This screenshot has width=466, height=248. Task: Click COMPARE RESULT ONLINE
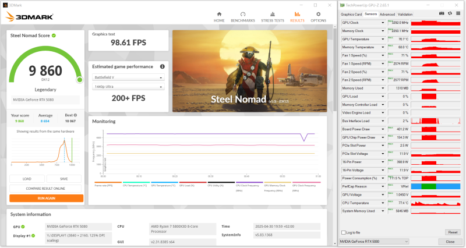45,188
